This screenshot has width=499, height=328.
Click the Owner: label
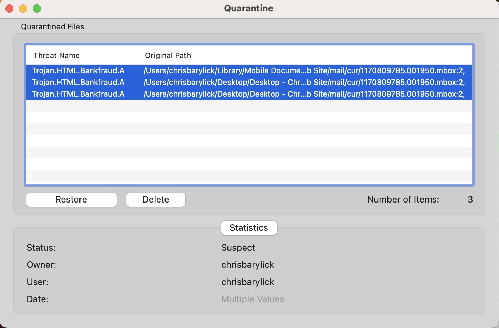[41, 265]
